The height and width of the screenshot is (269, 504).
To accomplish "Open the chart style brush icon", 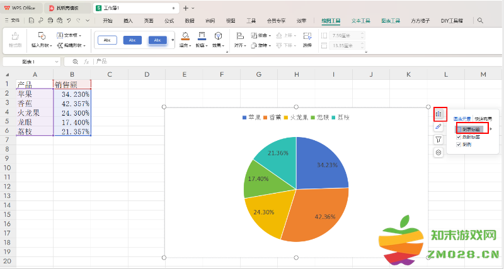I will [x=439, y=127].
